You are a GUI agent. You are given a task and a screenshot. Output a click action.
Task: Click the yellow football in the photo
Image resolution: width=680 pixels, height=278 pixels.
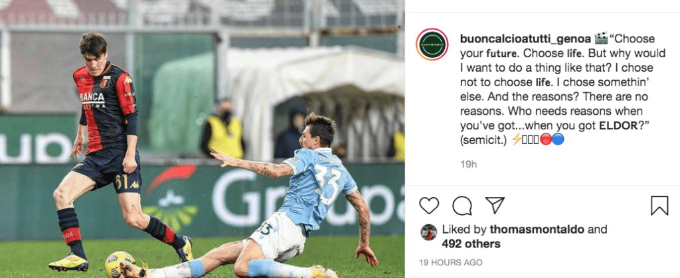(x=120, y=265)
